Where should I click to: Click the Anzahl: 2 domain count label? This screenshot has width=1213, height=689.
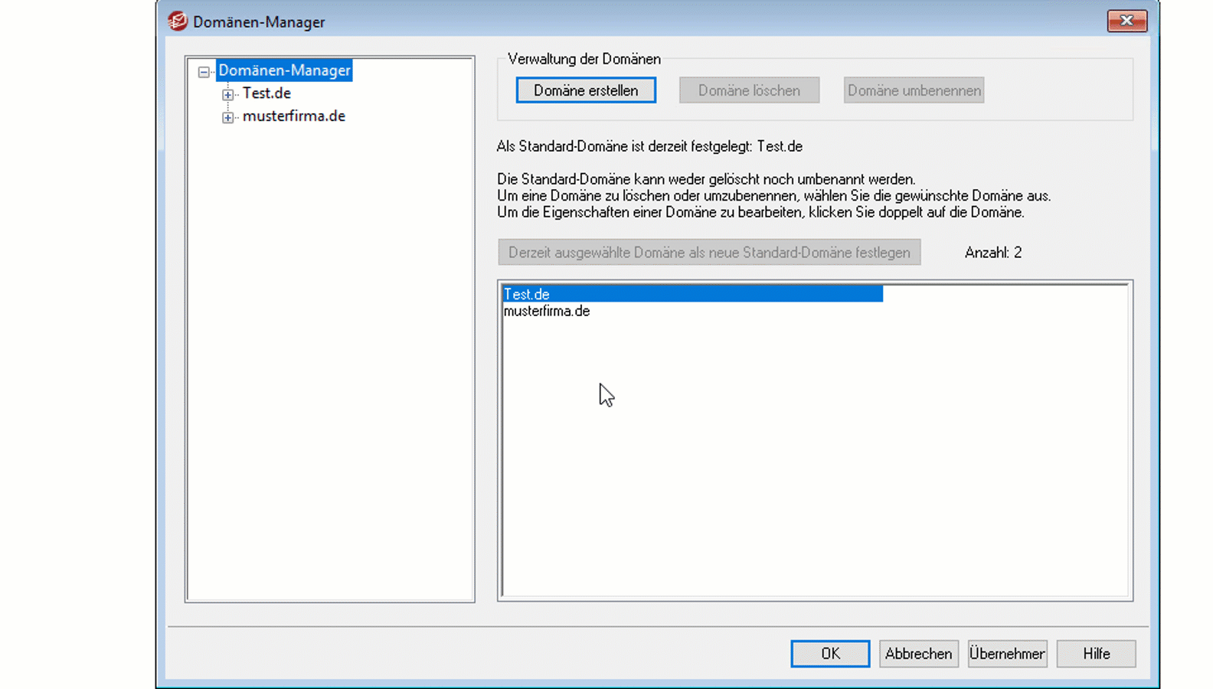pyautogui.click(x=992, y=253)
